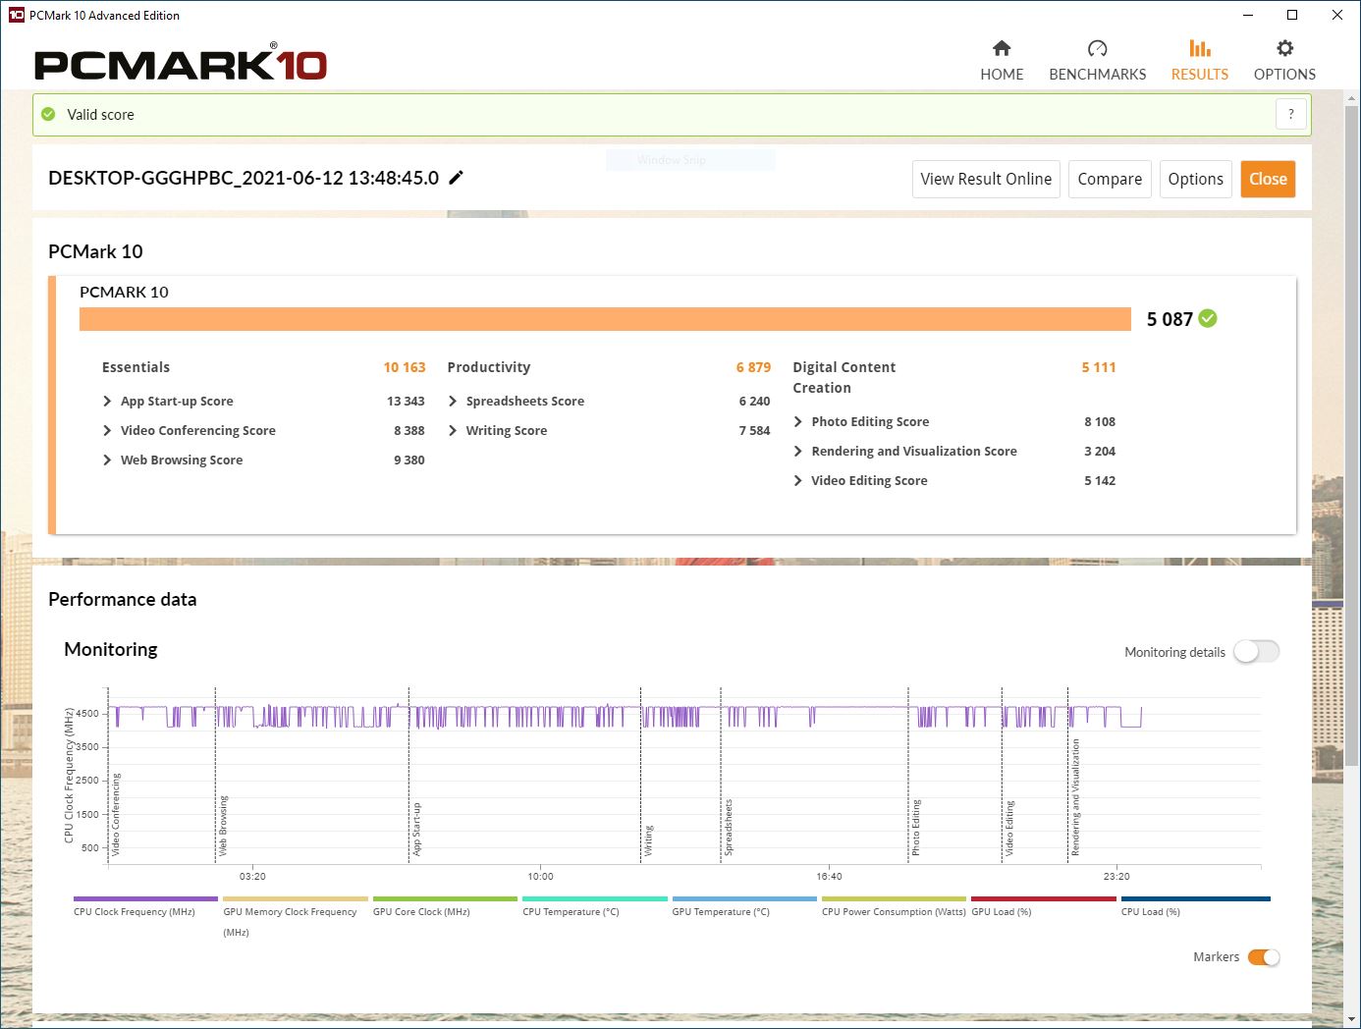The height and width of the screenshot is (1029, 1361).
Task: Open Benchmarks via the gauge icon
Action: point(1097,48)
